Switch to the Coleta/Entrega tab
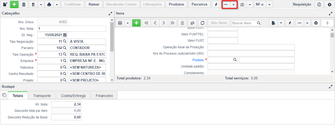This screenshot has width=335, height=125. (73, 96)
